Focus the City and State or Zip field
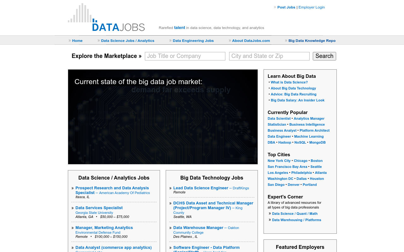The width and height of the screenshot is (404, 252). pos(269,56)
